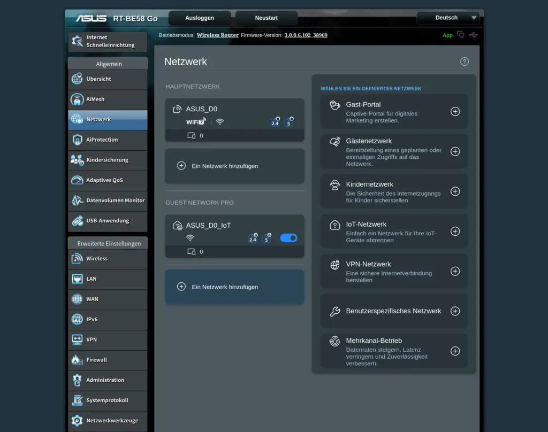The image size is (548, 432).
Task: Disable the ASUS_D0_IoT network toggle
Action: click(x=288, y=238)
